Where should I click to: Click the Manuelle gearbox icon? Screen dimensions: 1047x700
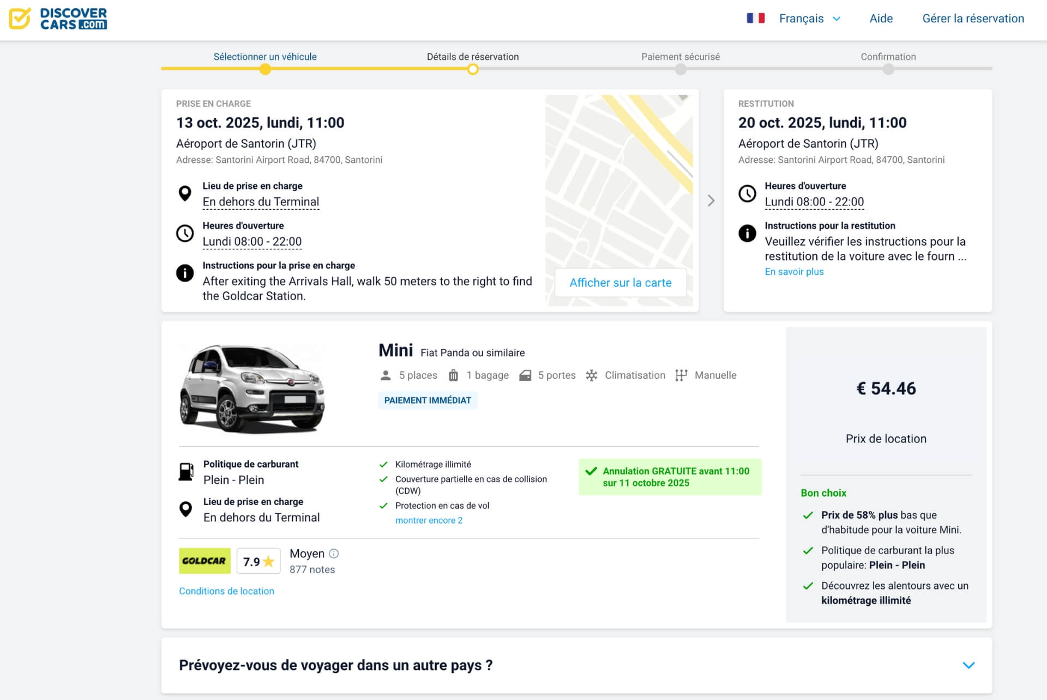point(681,375)
